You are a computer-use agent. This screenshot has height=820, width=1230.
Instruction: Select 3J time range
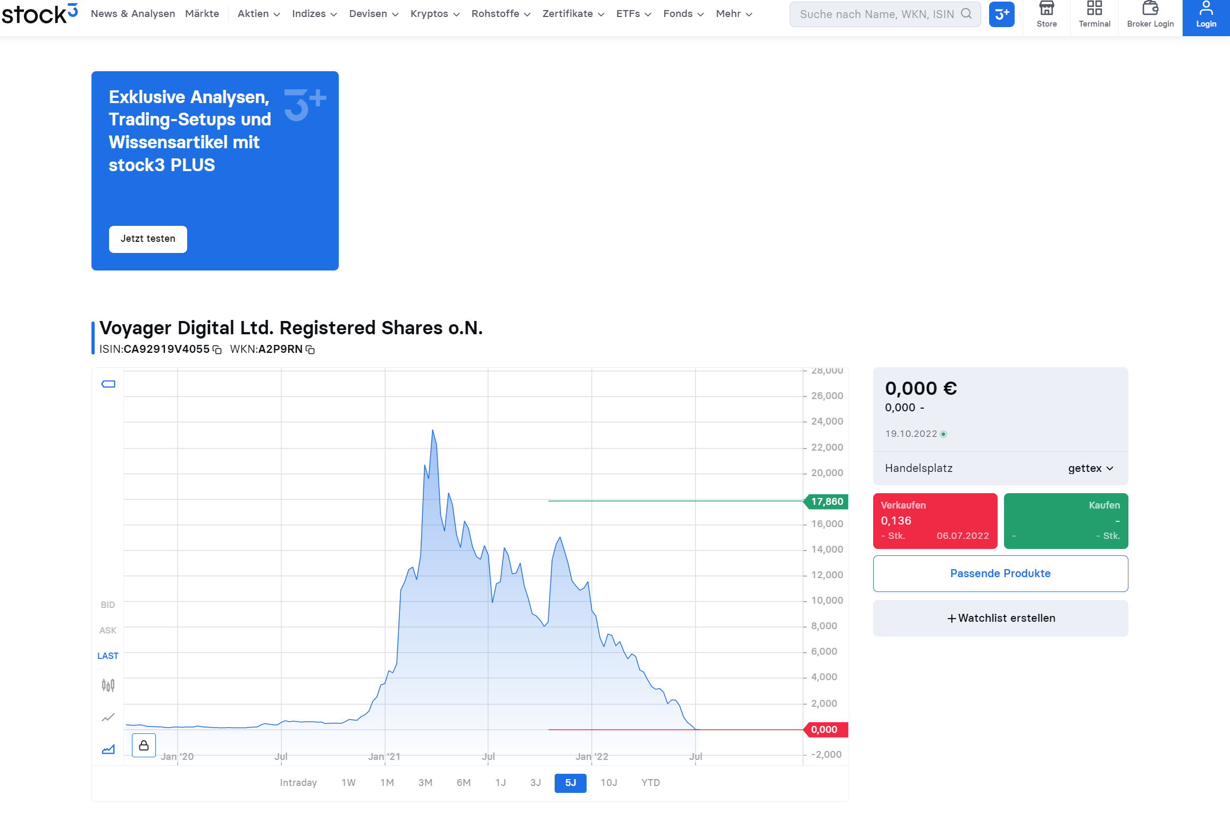[535, 783]
